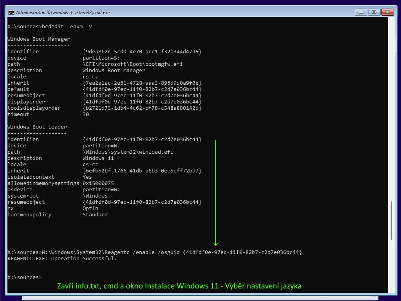Maximize the cmd.exe window

(x=374, y=12)
